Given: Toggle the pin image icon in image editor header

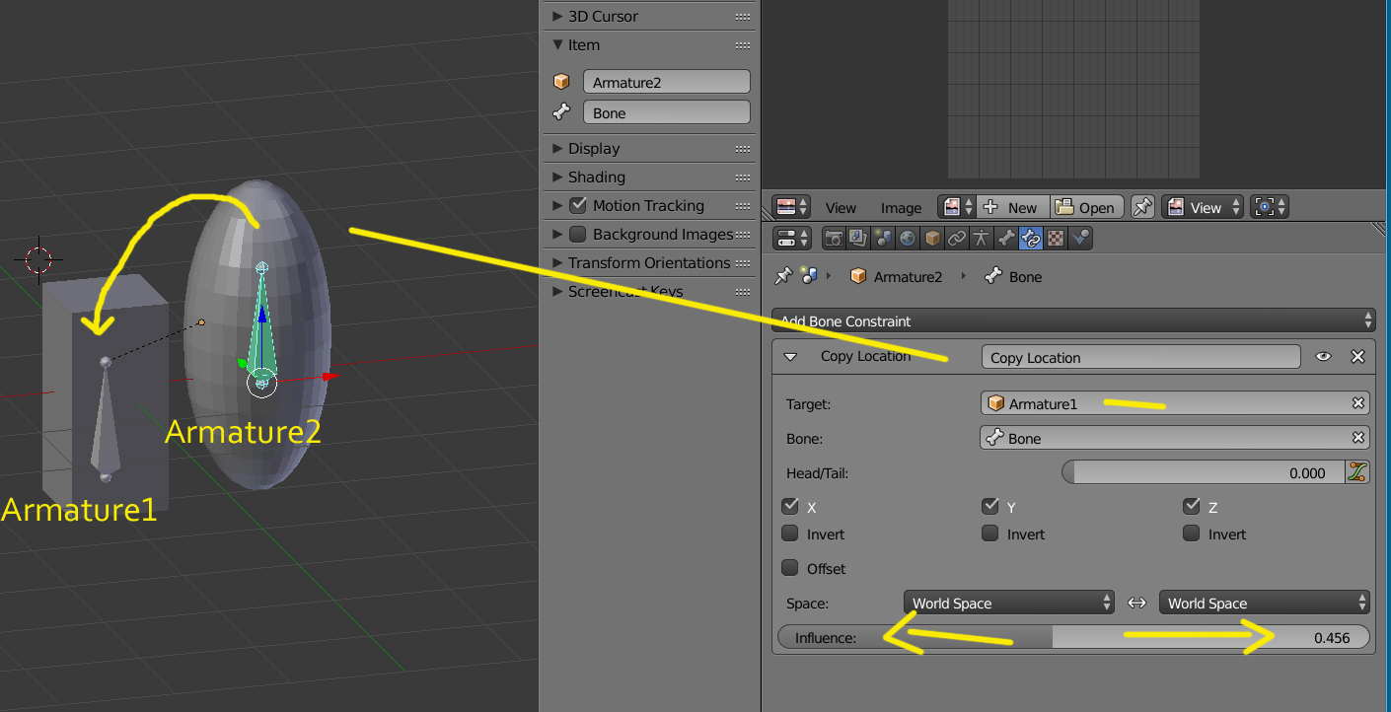Looking at the screenshot, I should point(1142,207).
